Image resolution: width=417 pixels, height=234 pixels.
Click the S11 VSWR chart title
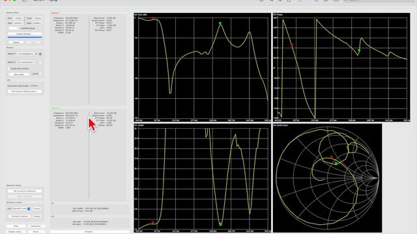[x=139, y=125]
